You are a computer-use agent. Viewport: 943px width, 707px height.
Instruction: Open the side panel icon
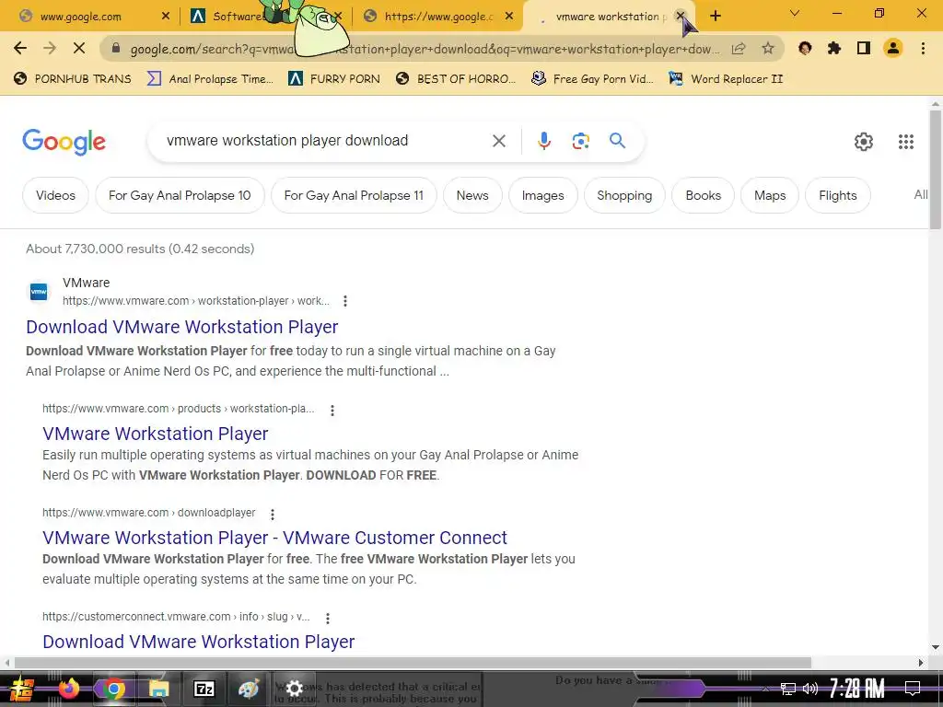(x=864, y=48)
